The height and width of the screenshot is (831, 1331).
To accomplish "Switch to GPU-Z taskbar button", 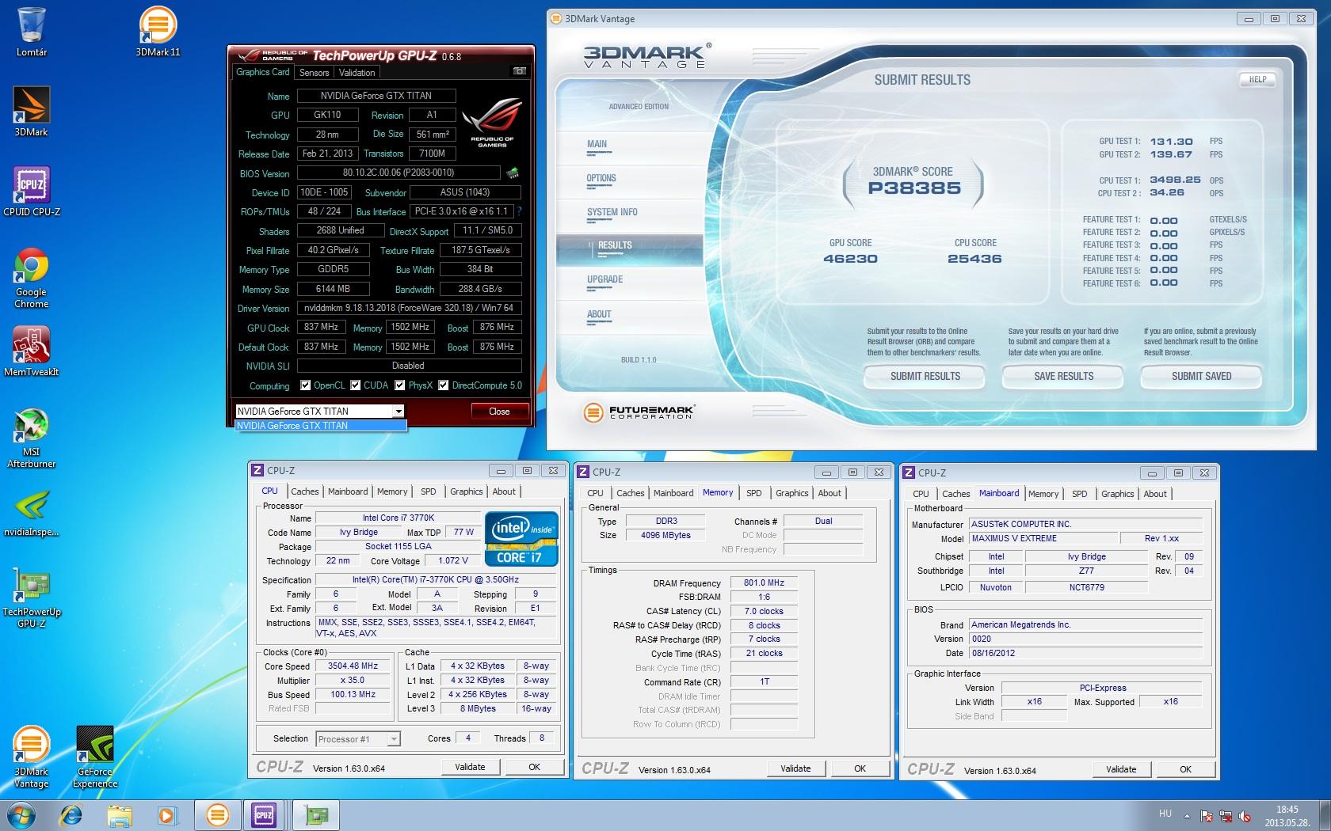I will pyautogui.click(x=316, y=815).
